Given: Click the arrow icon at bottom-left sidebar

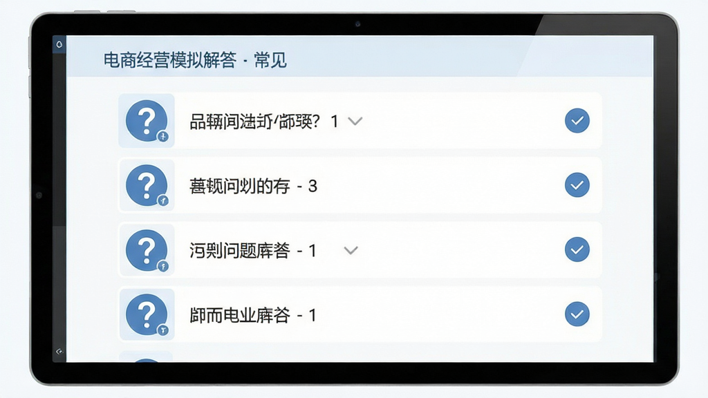Looking at the screenshot, I should click(59, 351).
